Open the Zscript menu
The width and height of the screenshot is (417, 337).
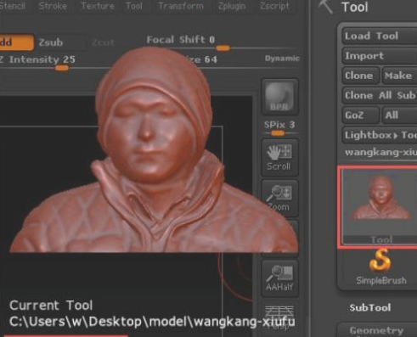click(274, 6)
